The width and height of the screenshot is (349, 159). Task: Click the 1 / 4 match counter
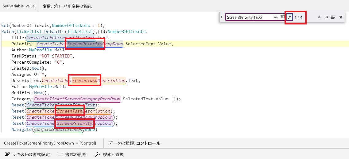click(x=298, y=17)
